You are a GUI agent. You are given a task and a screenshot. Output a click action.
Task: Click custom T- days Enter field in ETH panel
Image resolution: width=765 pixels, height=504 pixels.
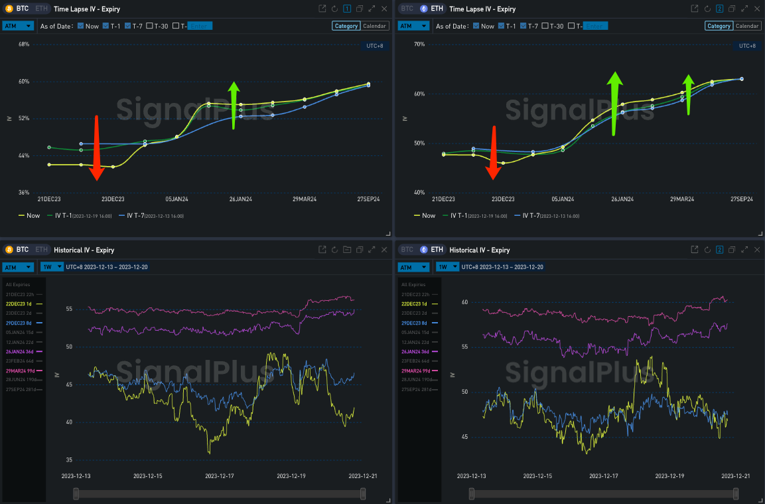(595, 26)
